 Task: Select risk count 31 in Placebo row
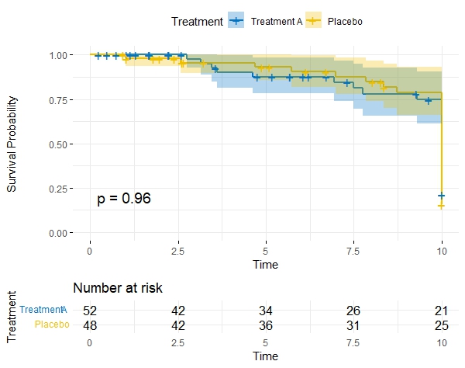point(353,324)
